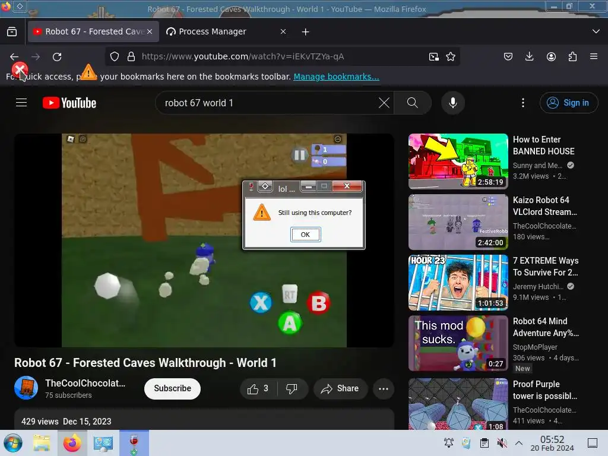Viewport: 608px width, 456px height.
Task: Pause the game via the pause icon in the video
Action: click(300, 155)
